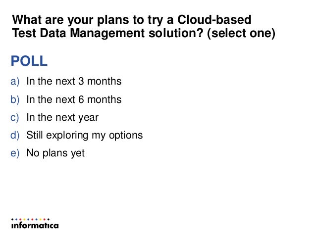Image resolution: width=316 pixels, height=237 pixels.
Task: Choose the 'No plans yet' answer
Action: pyautogui.click(x=55, y=153)
